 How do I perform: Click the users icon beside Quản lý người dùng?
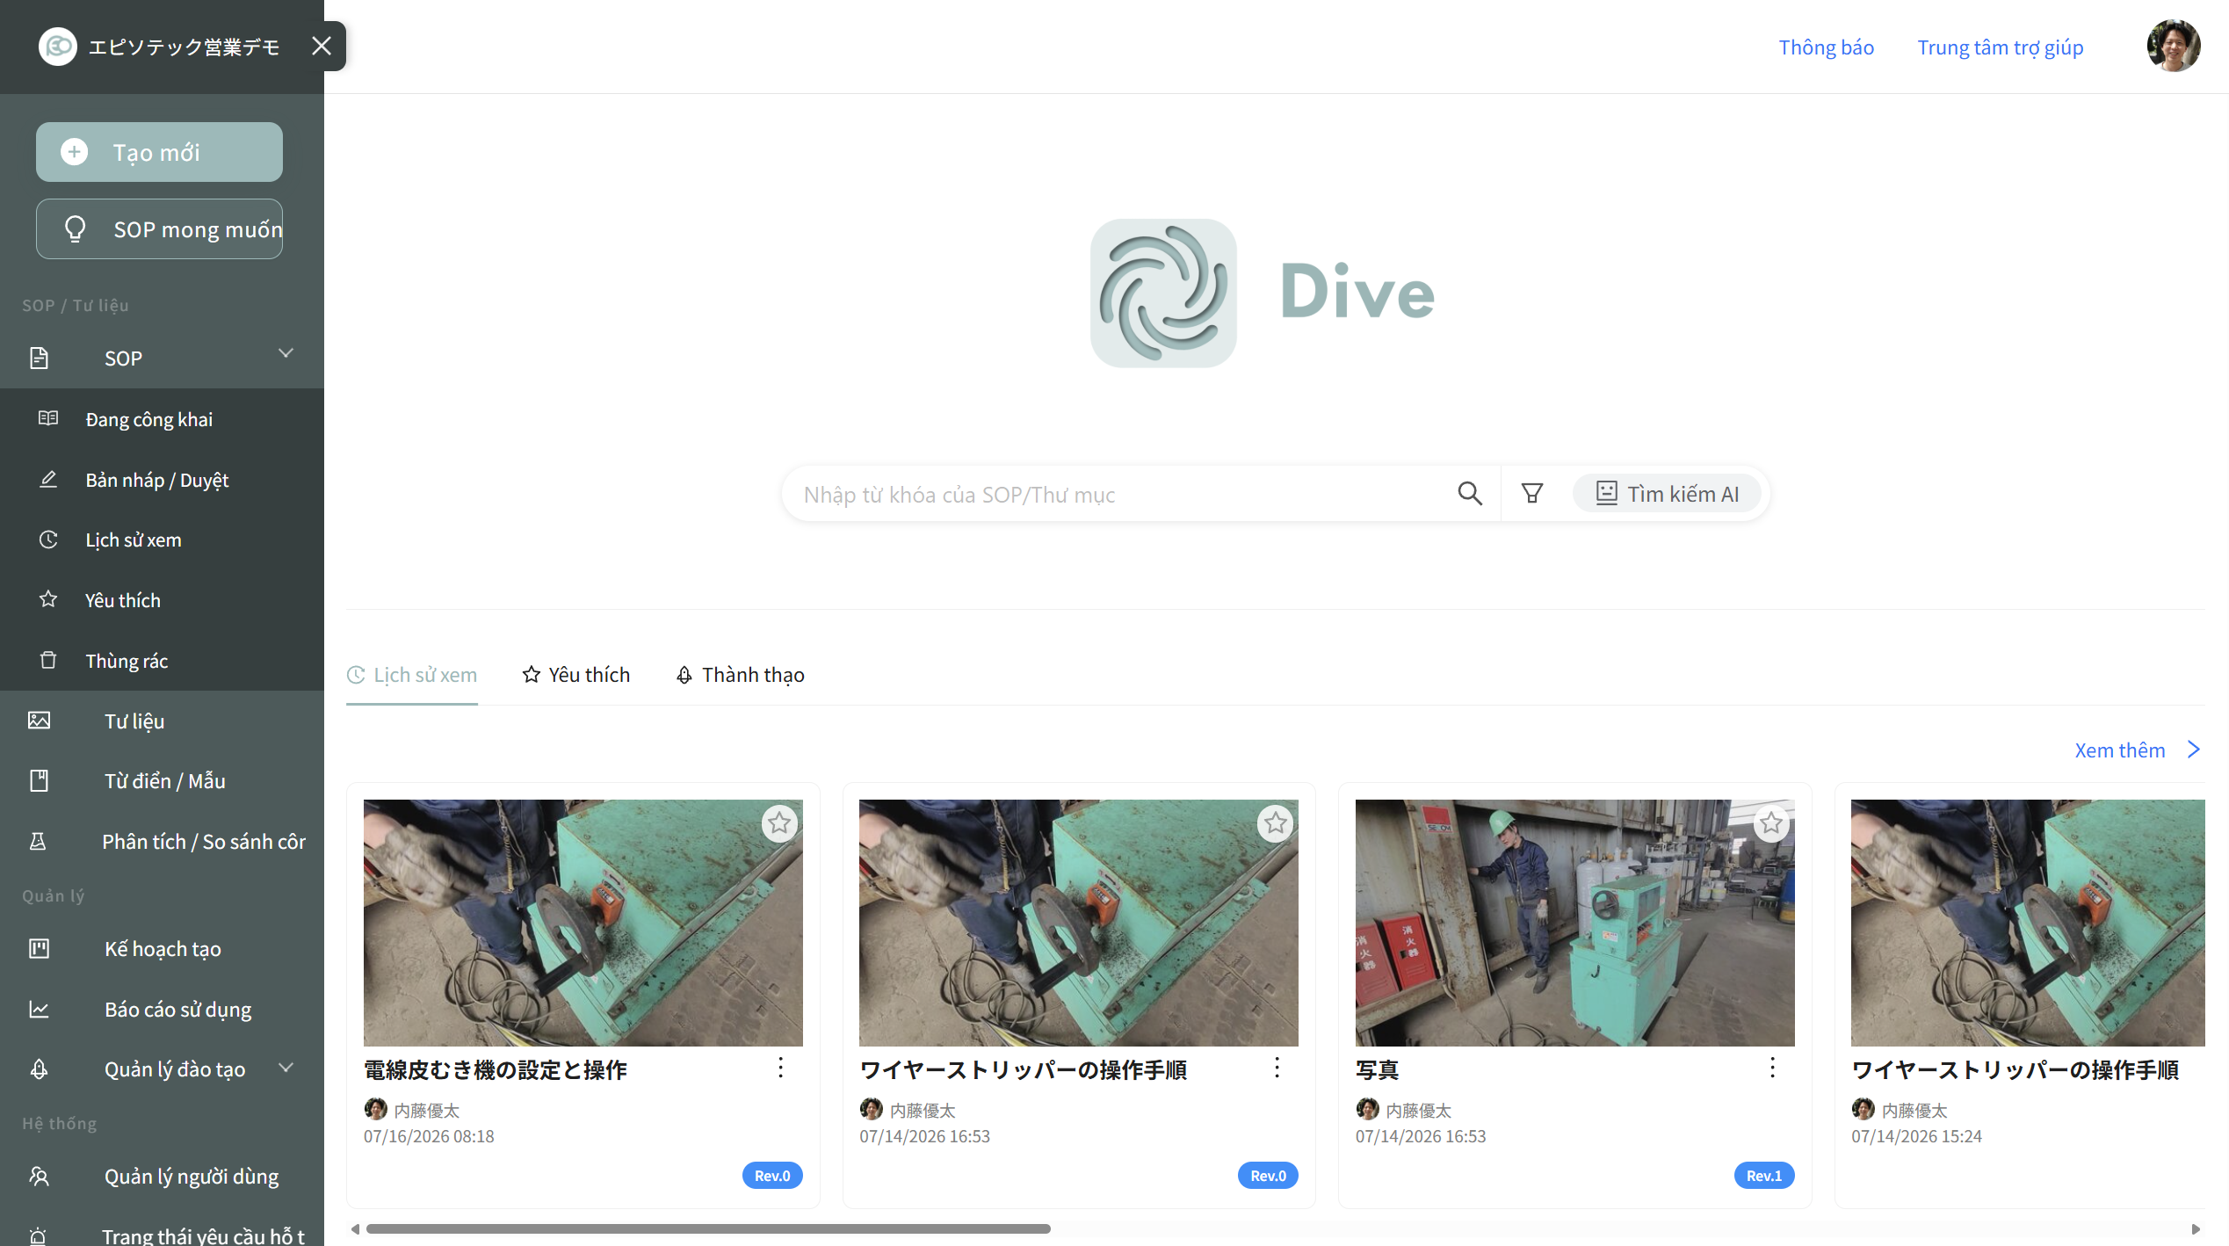[39, 1176]
